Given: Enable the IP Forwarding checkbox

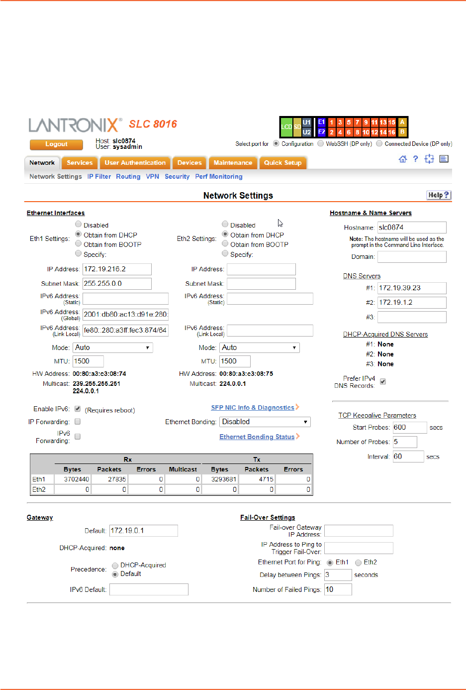Looking at the screenshot, I should click(78, 422).
